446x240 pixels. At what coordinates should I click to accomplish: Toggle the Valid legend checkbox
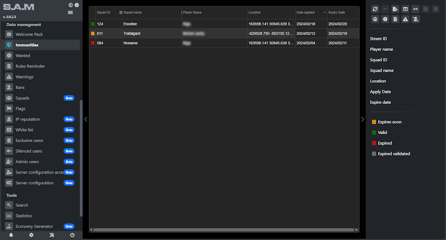pos(374,133)
